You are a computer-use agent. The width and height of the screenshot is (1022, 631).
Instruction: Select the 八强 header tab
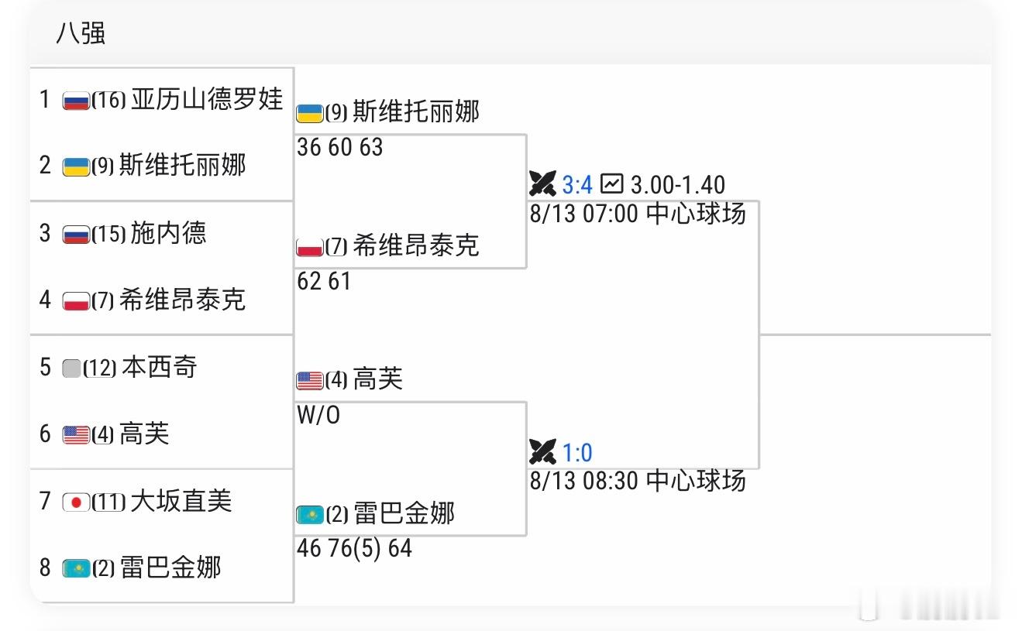81,33
